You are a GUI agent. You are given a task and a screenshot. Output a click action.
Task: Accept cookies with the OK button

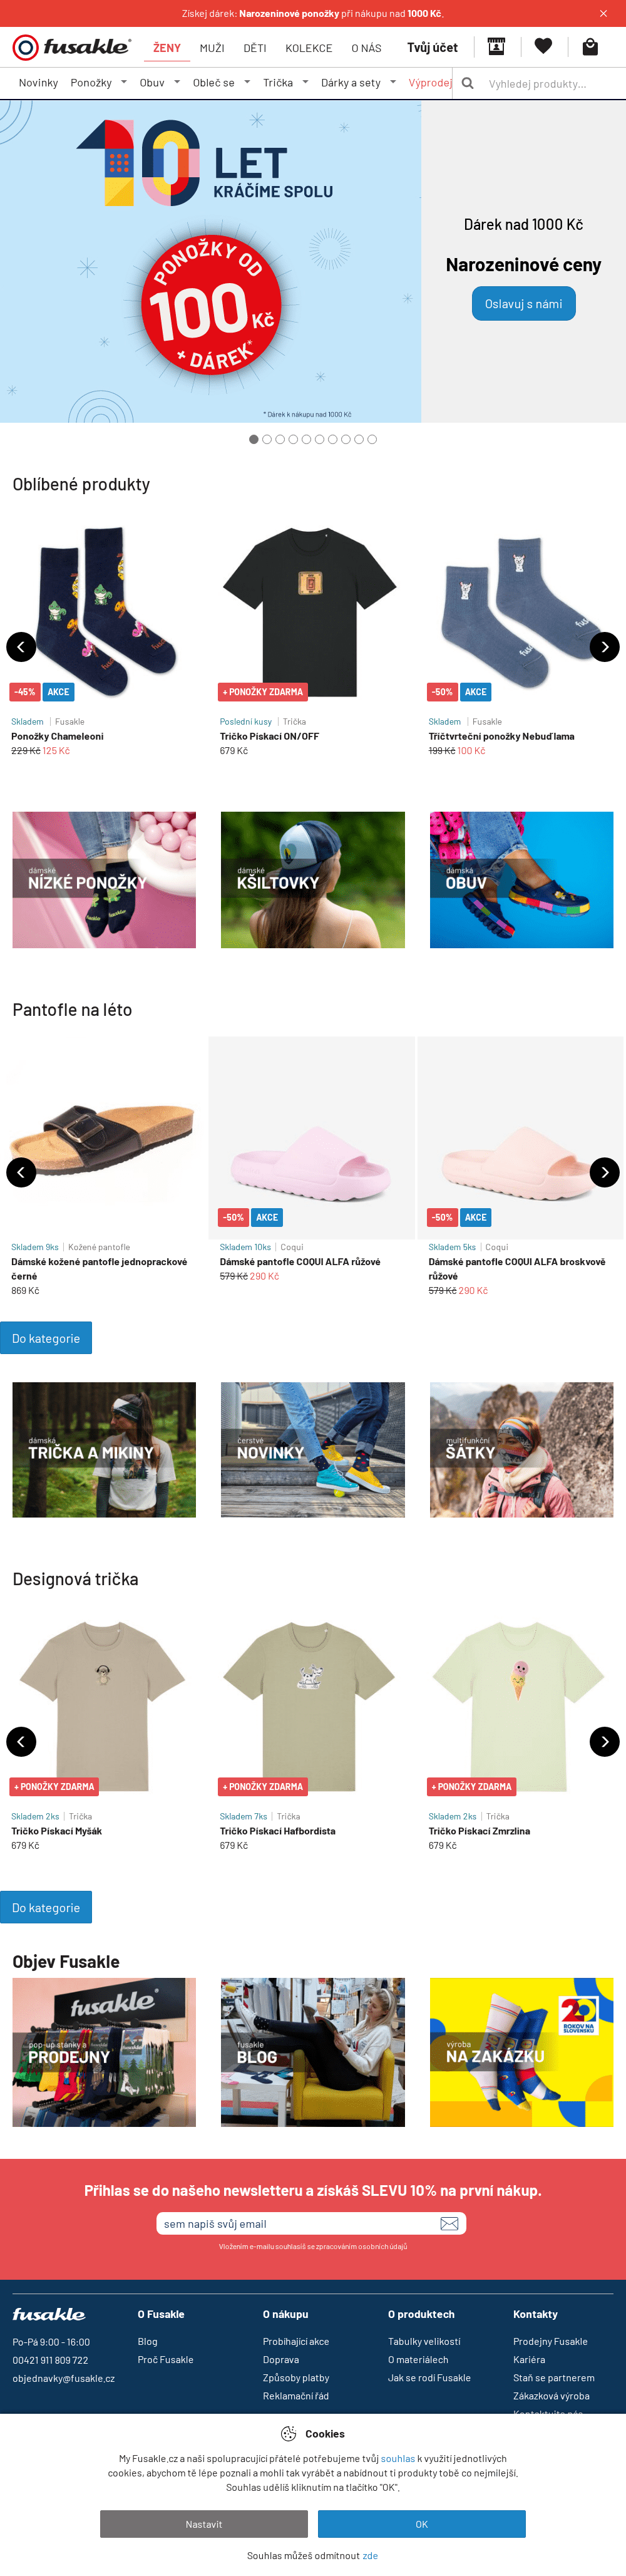click(421, 2524)
